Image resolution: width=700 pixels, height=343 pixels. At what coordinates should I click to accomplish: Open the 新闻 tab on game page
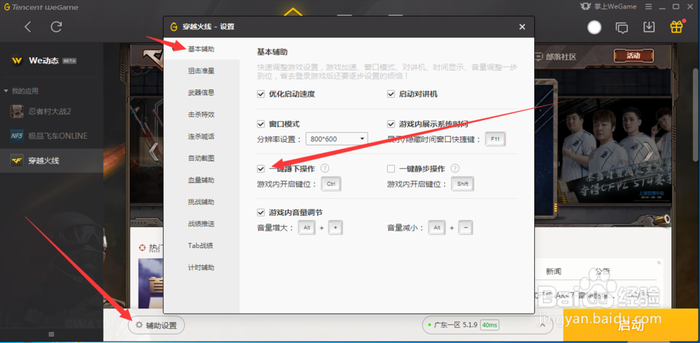pyautogui.click(x=554, y=272)
